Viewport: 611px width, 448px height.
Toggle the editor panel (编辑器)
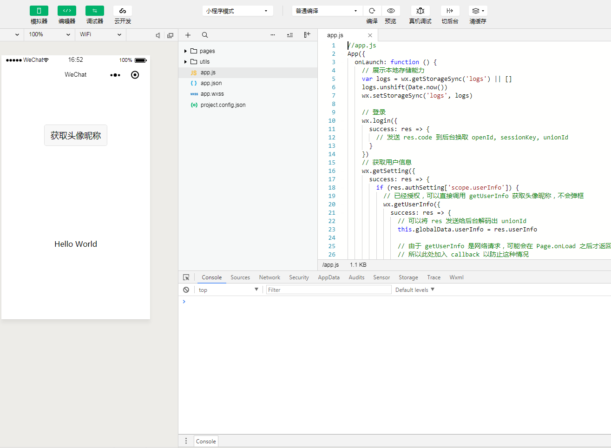(x=67, y=11)
